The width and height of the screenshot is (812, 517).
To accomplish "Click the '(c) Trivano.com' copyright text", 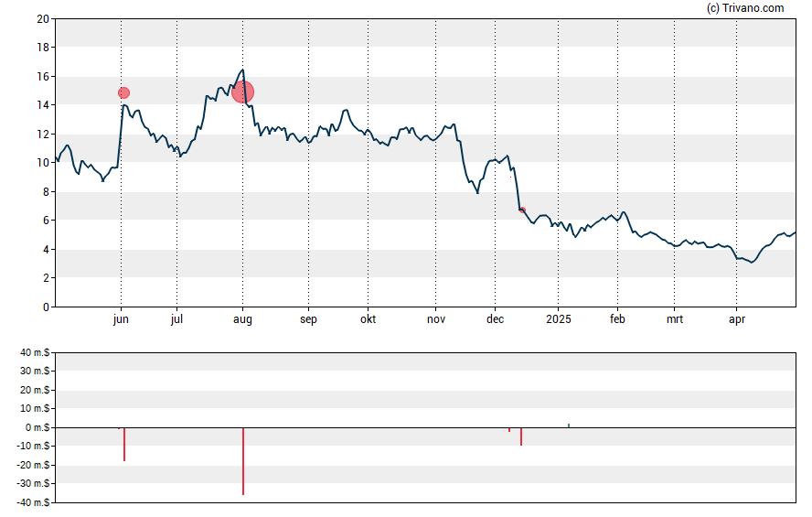I will 745,7.
